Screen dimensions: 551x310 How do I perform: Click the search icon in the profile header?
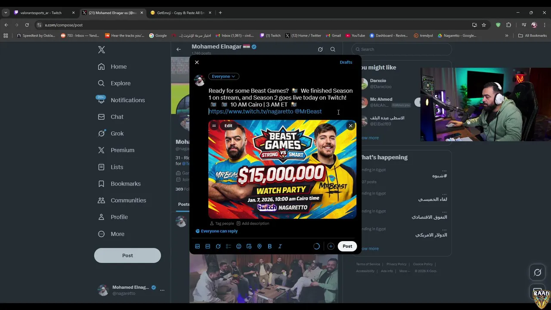pos(333,50)
